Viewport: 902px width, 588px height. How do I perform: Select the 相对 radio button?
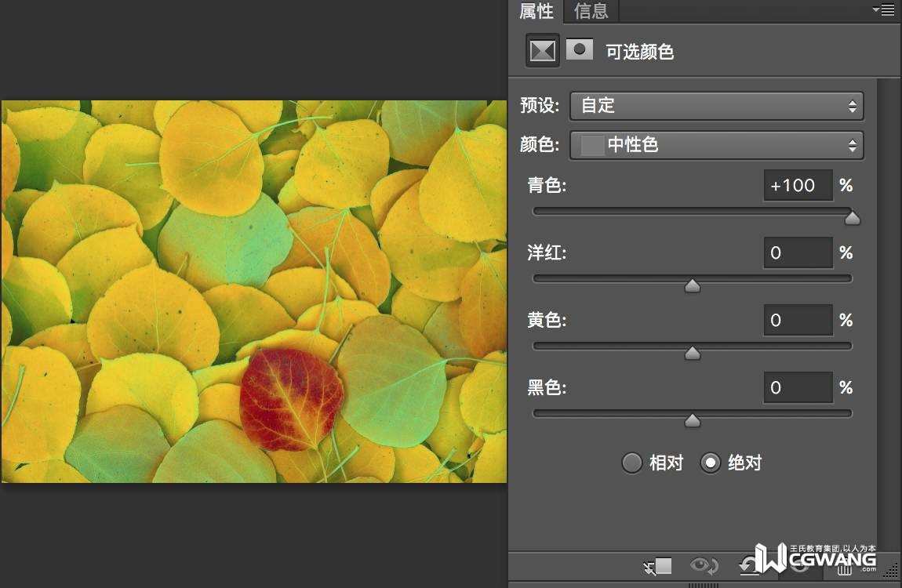pos(631,463)
